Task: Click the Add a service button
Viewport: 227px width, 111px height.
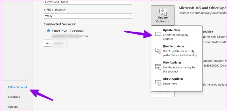Action: [x=55, y=43]
